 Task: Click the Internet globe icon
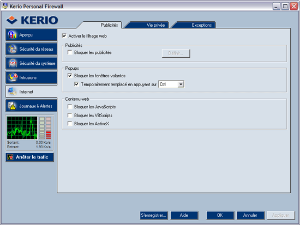[12, 92]
